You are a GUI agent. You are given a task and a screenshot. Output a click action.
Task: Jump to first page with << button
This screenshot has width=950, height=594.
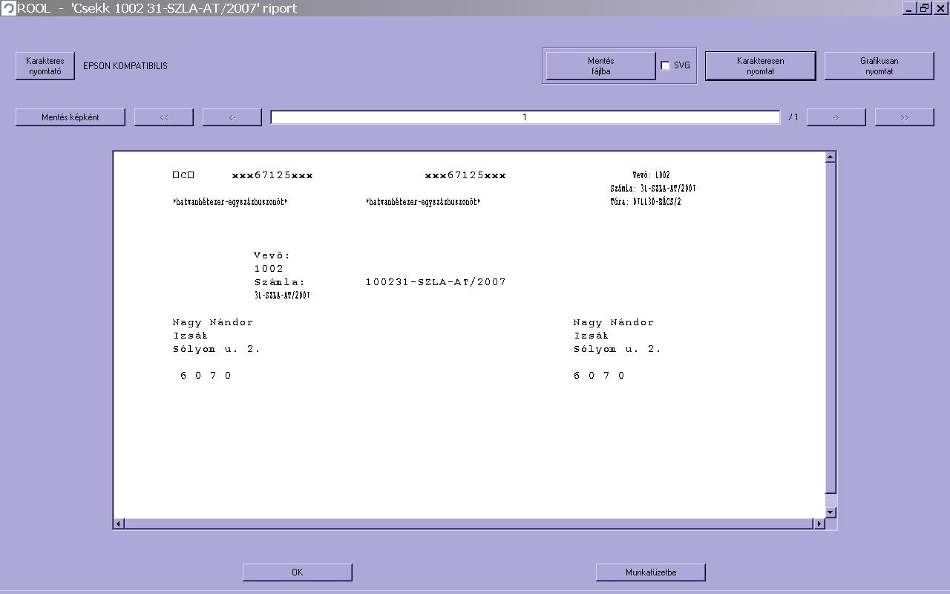164,117
